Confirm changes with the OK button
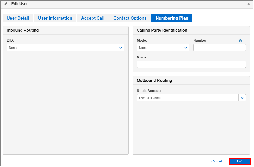 click(239, 161)
